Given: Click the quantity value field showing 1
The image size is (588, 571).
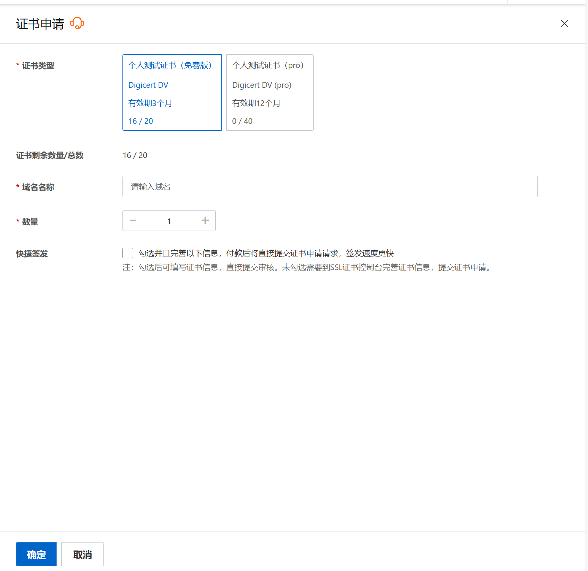Looking at the screenshot, I should pos(169,221).
